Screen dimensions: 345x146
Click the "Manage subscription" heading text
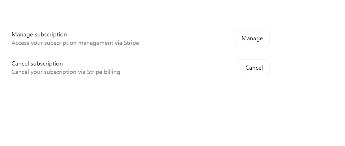click(x=39, y=34)
